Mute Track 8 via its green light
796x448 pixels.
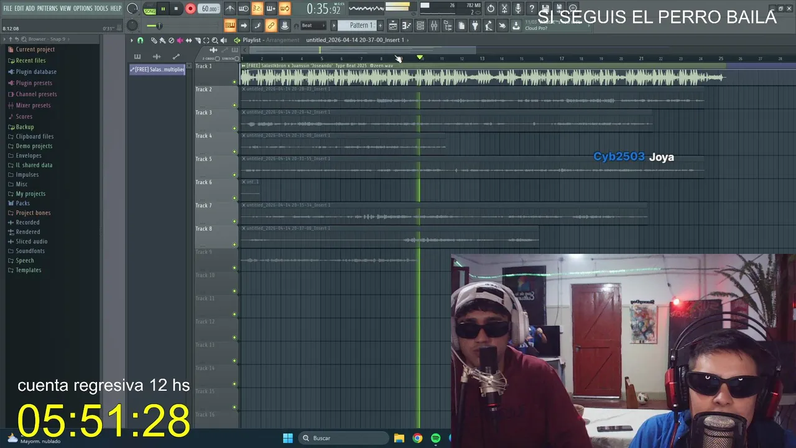[234, 245]
